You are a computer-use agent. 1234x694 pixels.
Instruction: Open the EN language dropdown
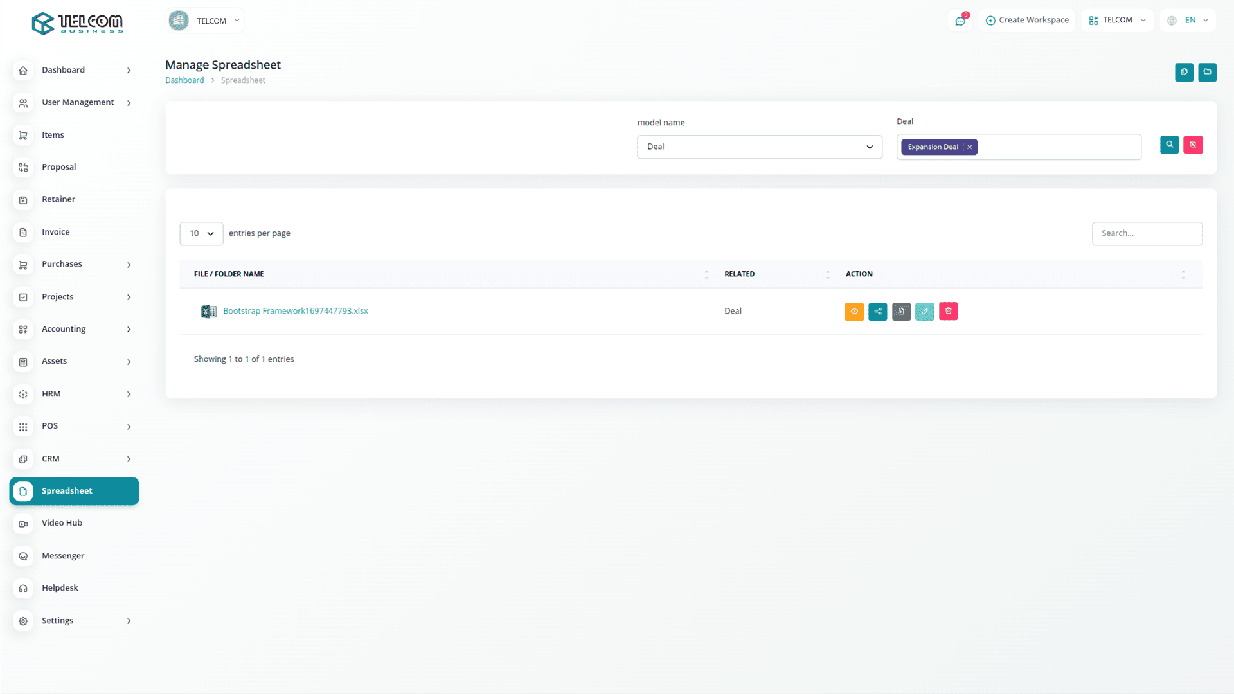click(x=1188, y=21)
